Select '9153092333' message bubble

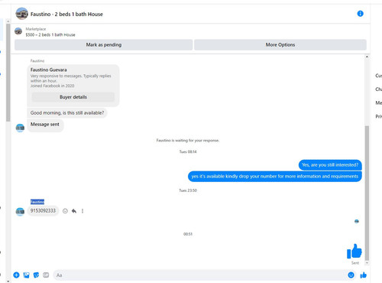[x=43, y=211]
